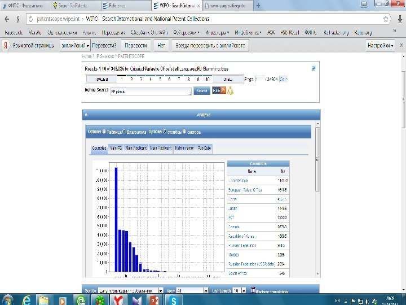406x305 pixels.
Task: Open Visual Studio icon in taskbar
Action: pyautogui.click(x=136, y=300)
